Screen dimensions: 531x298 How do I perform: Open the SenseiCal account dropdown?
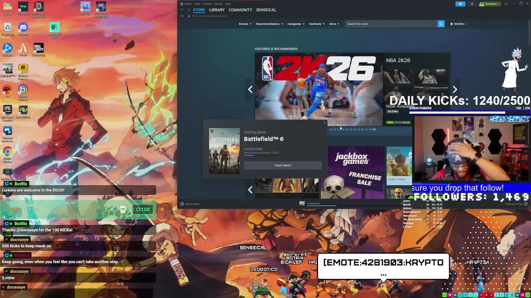point(490,4)
